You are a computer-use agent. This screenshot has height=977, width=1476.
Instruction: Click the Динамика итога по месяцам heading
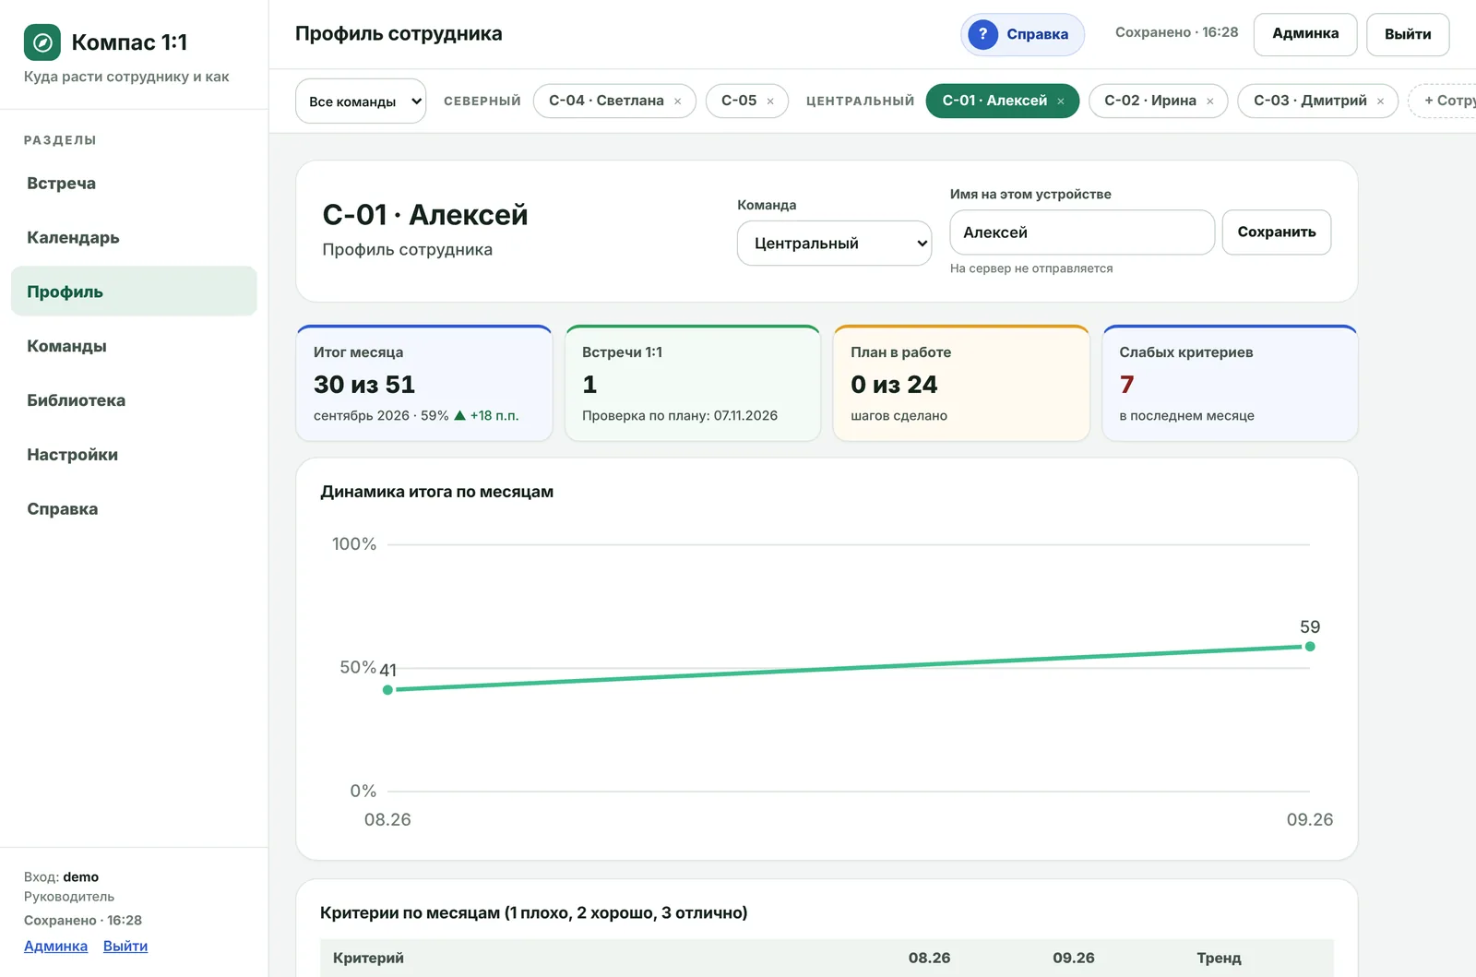tap(436, 492)
